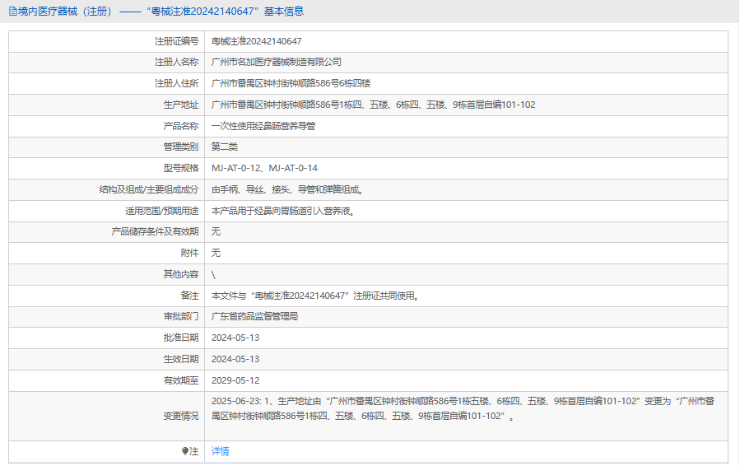Click registrant address ending with 6栋四楼
Image resolution: width=740 pixels, height=466 pixels.
(291, 84)
